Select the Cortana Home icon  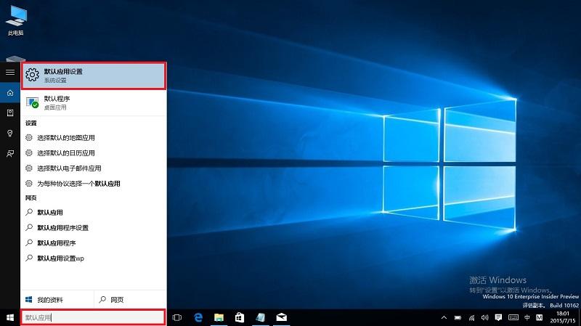(10, 93)
